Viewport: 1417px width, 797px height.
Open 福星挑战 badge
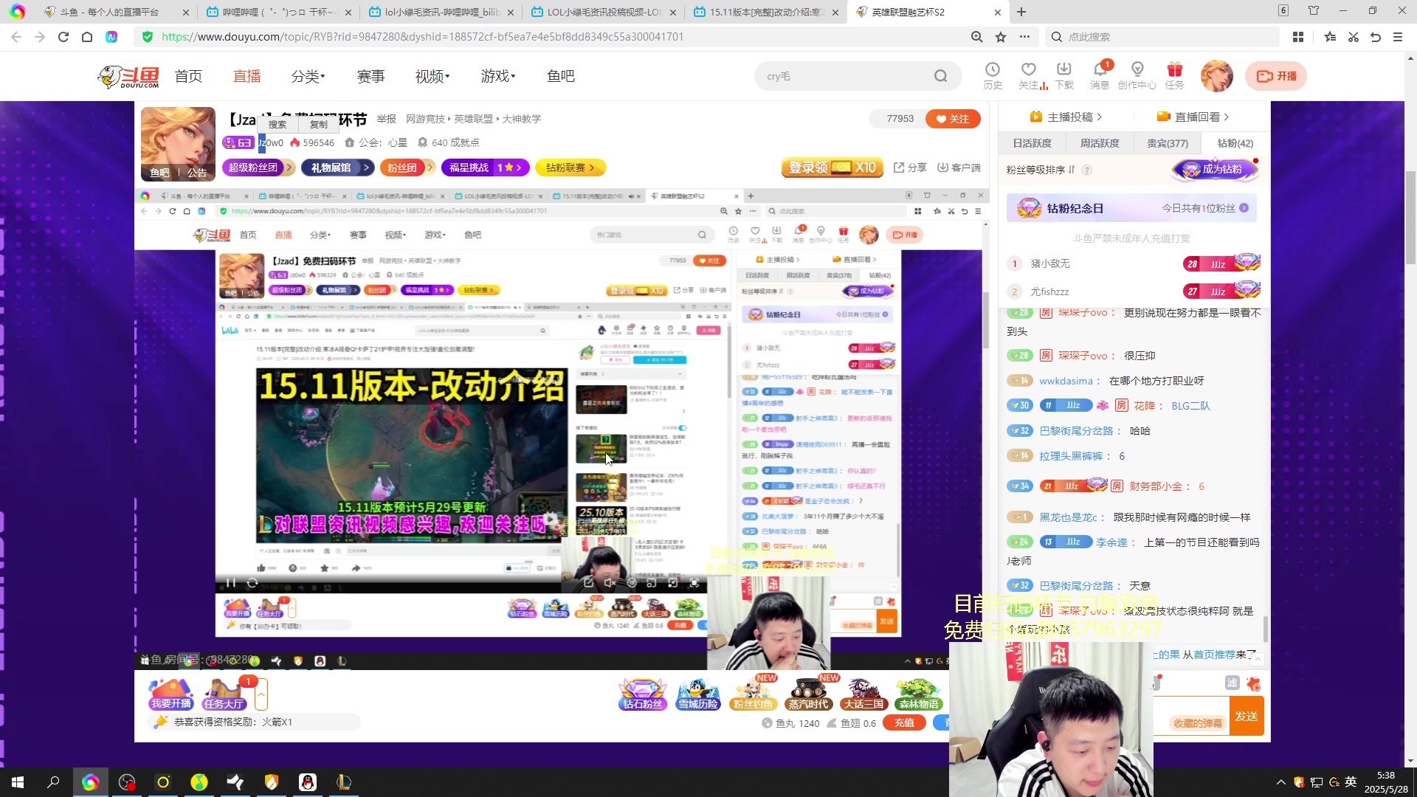485,168
